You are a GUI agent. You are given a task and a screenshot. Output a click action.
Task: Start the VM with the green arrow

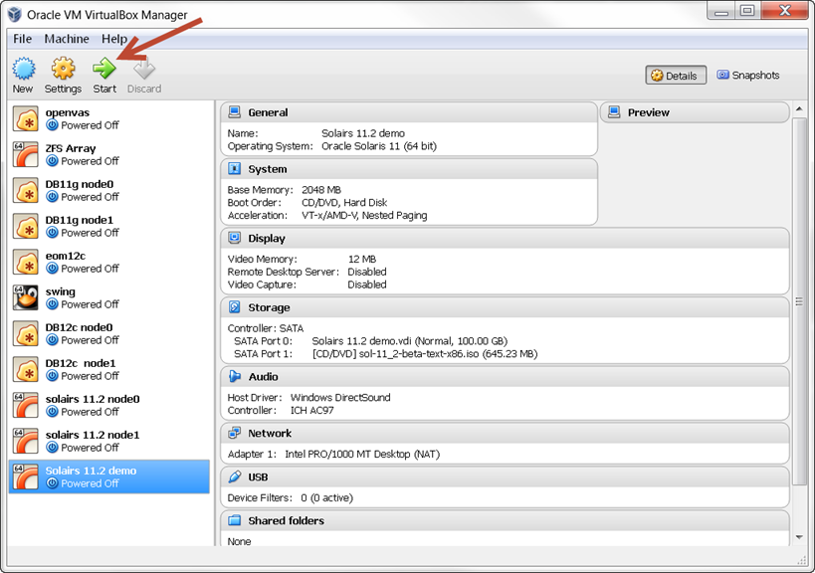click(x=103, y=69)
